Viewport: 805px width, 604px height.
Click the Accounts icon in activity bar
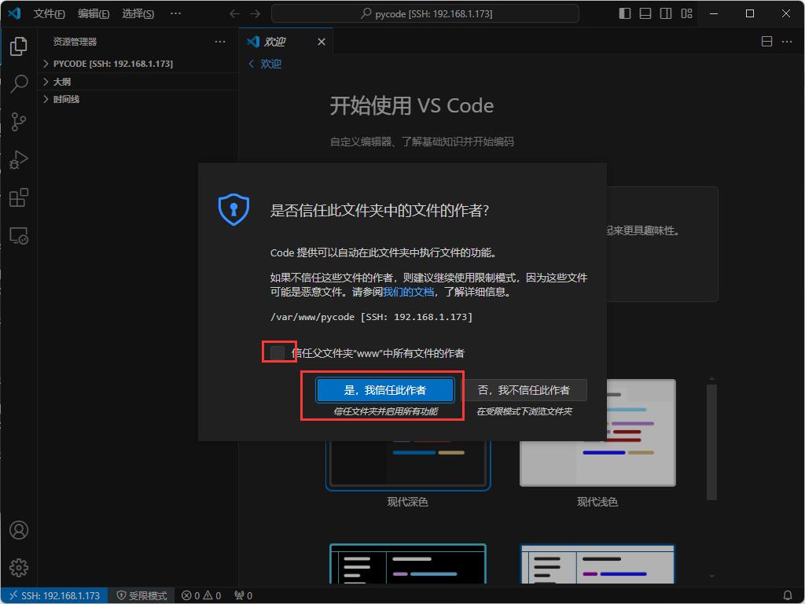[x=19, y=530]
